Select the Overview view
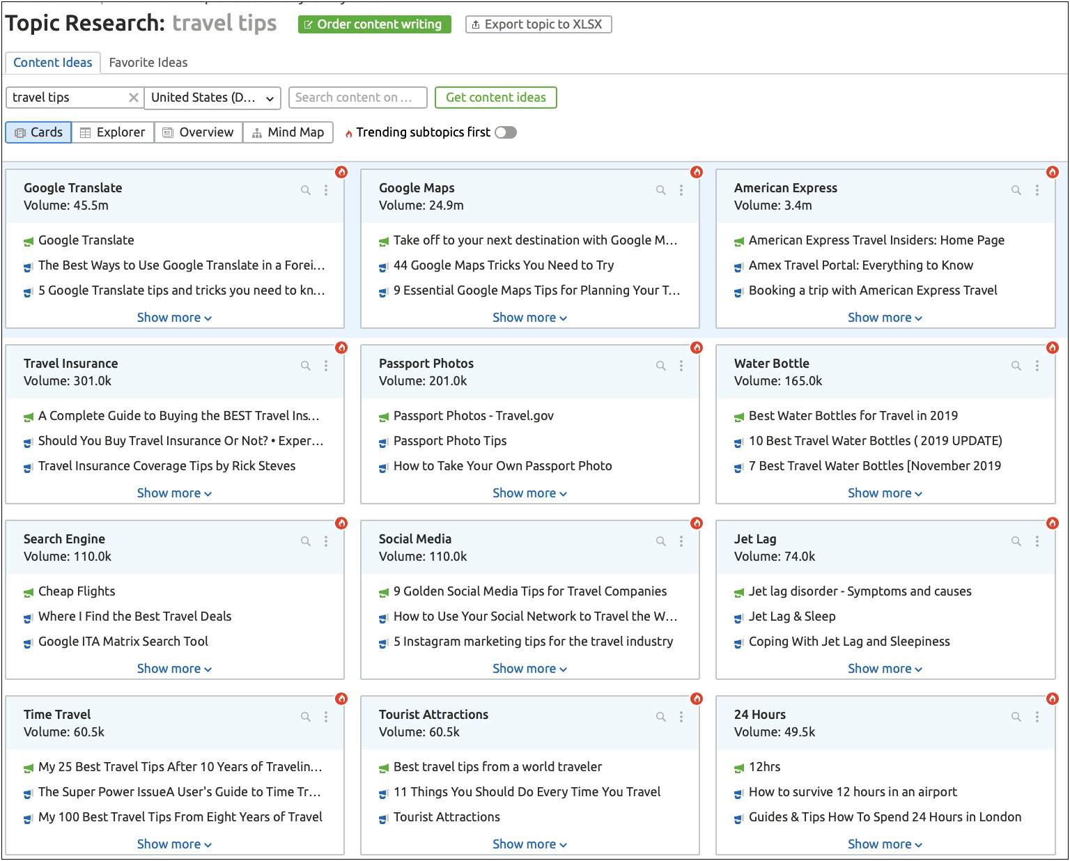Screen dimensions: 1070x861 (199, 132)
